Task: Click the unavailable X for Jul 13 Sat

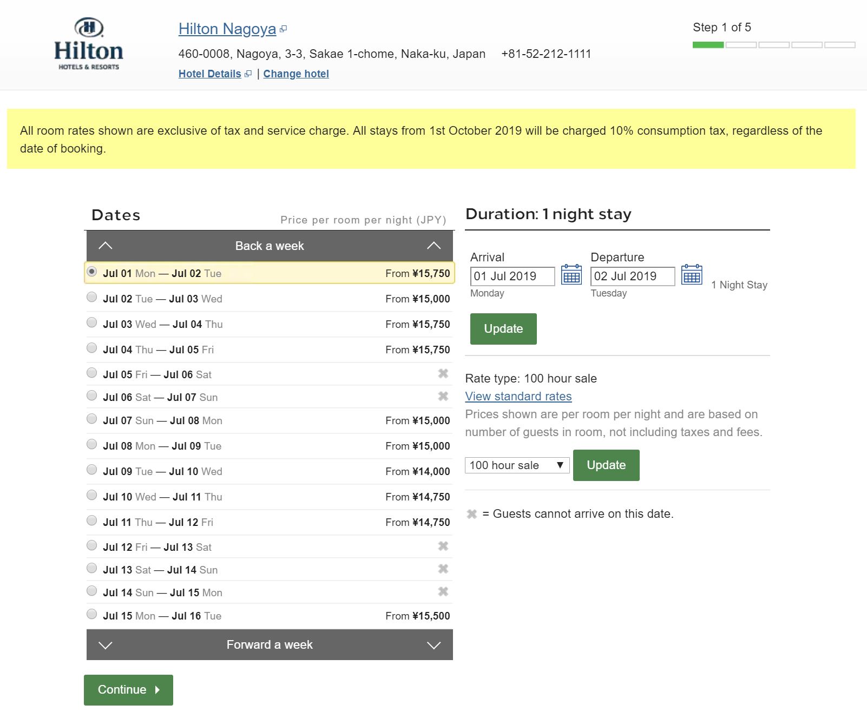Action: pyautogui.click(x=443, y=569)
